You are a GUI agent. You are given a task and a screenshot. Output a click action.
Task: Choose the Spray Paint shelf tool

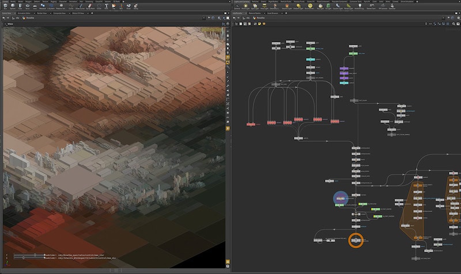(x=90, y=7)
